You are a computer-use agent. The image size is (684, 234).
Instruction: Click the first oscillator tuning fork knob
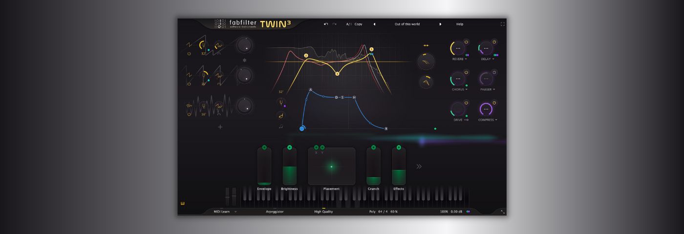[204, 45]
